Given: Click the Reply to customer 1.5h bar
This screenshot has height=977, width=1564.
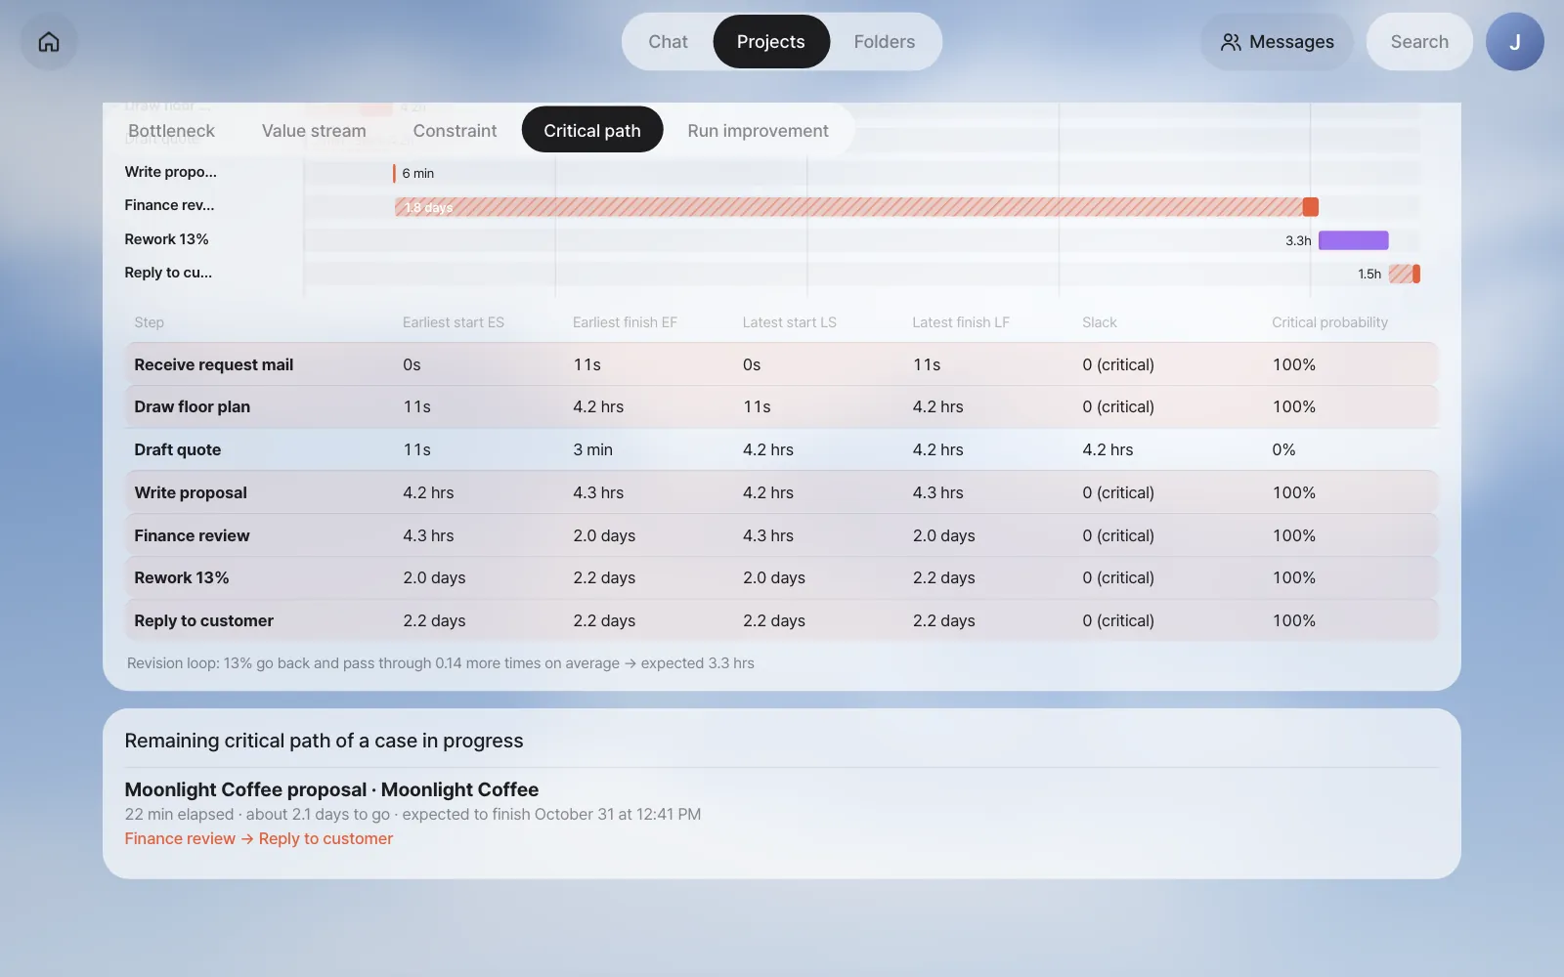Looking at the screenshot, I should click(x=1404, y=274).
